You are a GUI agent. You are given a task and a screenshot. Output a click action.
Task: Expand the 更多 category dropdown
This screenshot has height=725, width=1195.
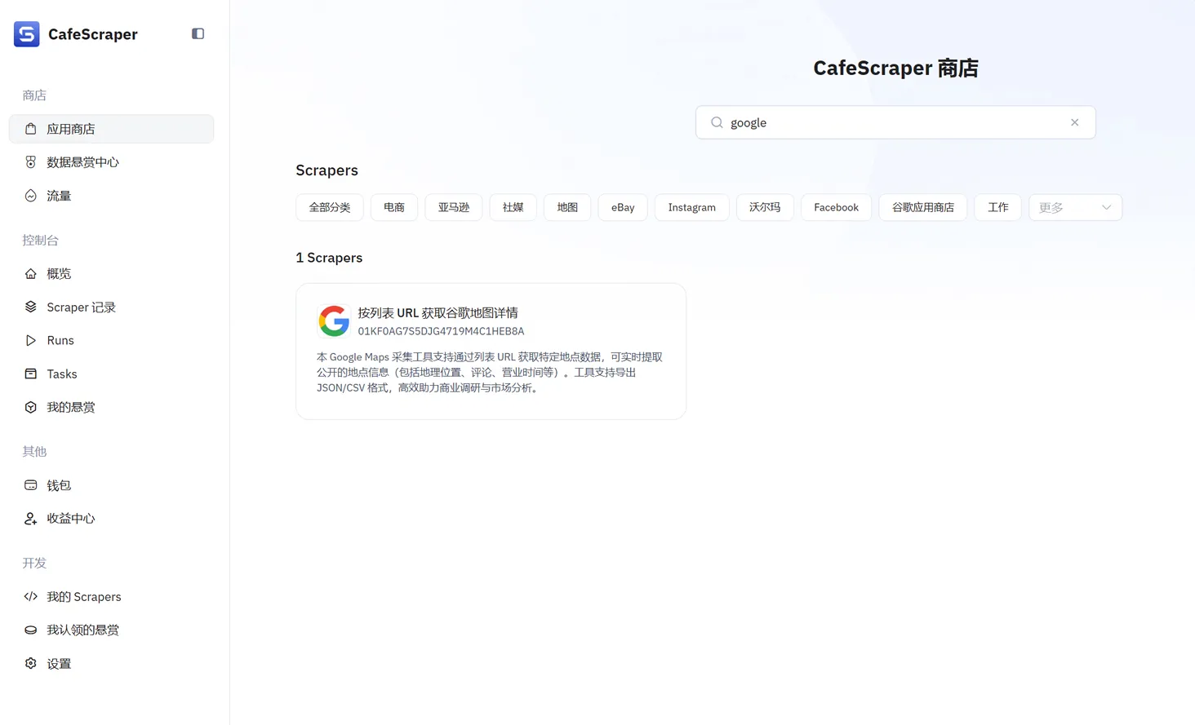tap(1074, 207)
